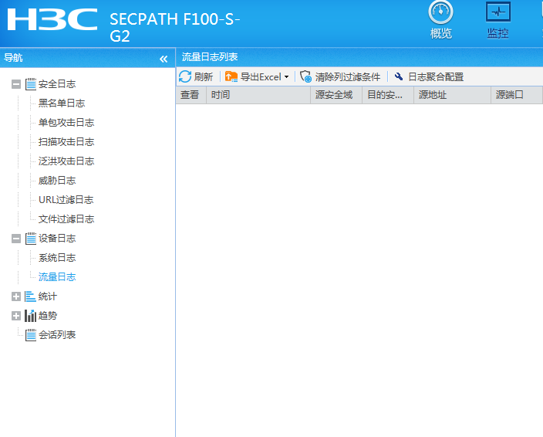Expand the 趋势 tree node
This screenshot has height=437, width=543.
(x=16, y=316)
